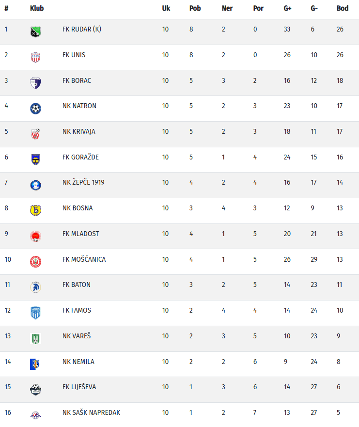Select the FK Baton team name
The image size is (359, 427).
77,285
